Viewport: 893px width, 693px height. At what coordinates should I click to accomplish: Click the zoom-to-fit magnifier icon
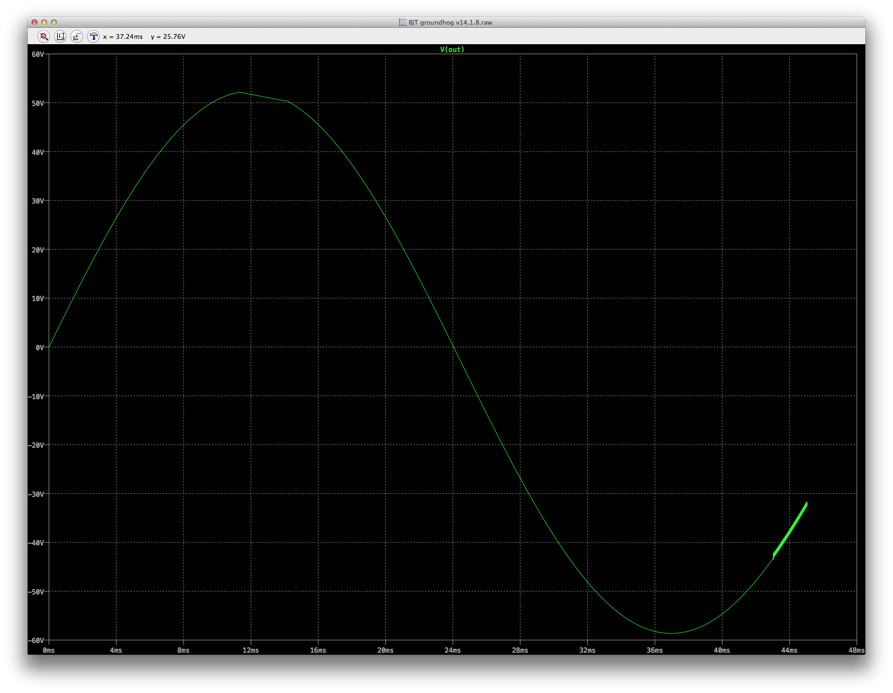[44, 36]
